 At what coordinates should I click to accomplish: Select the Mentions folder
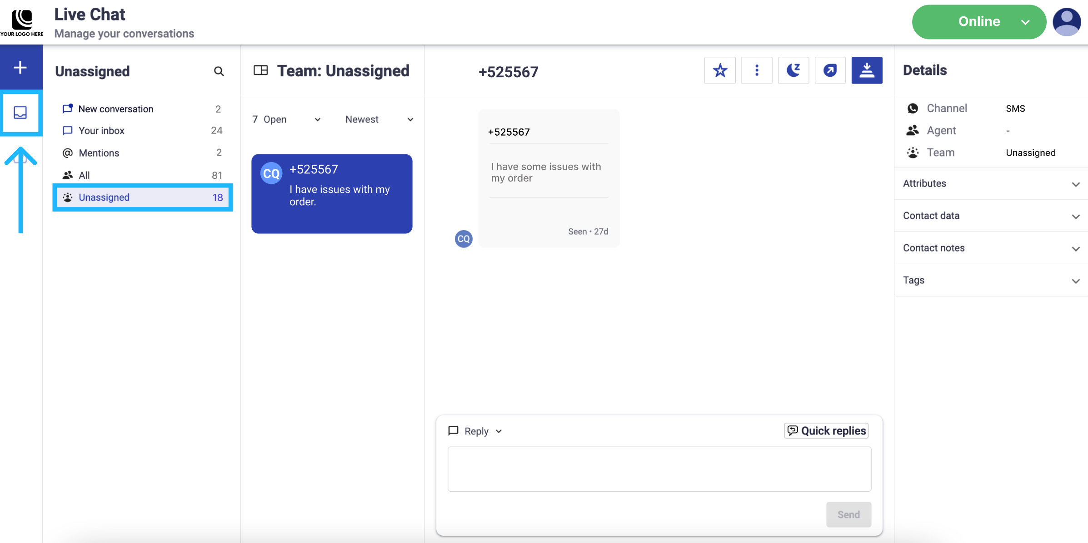[x=99, y=153]
